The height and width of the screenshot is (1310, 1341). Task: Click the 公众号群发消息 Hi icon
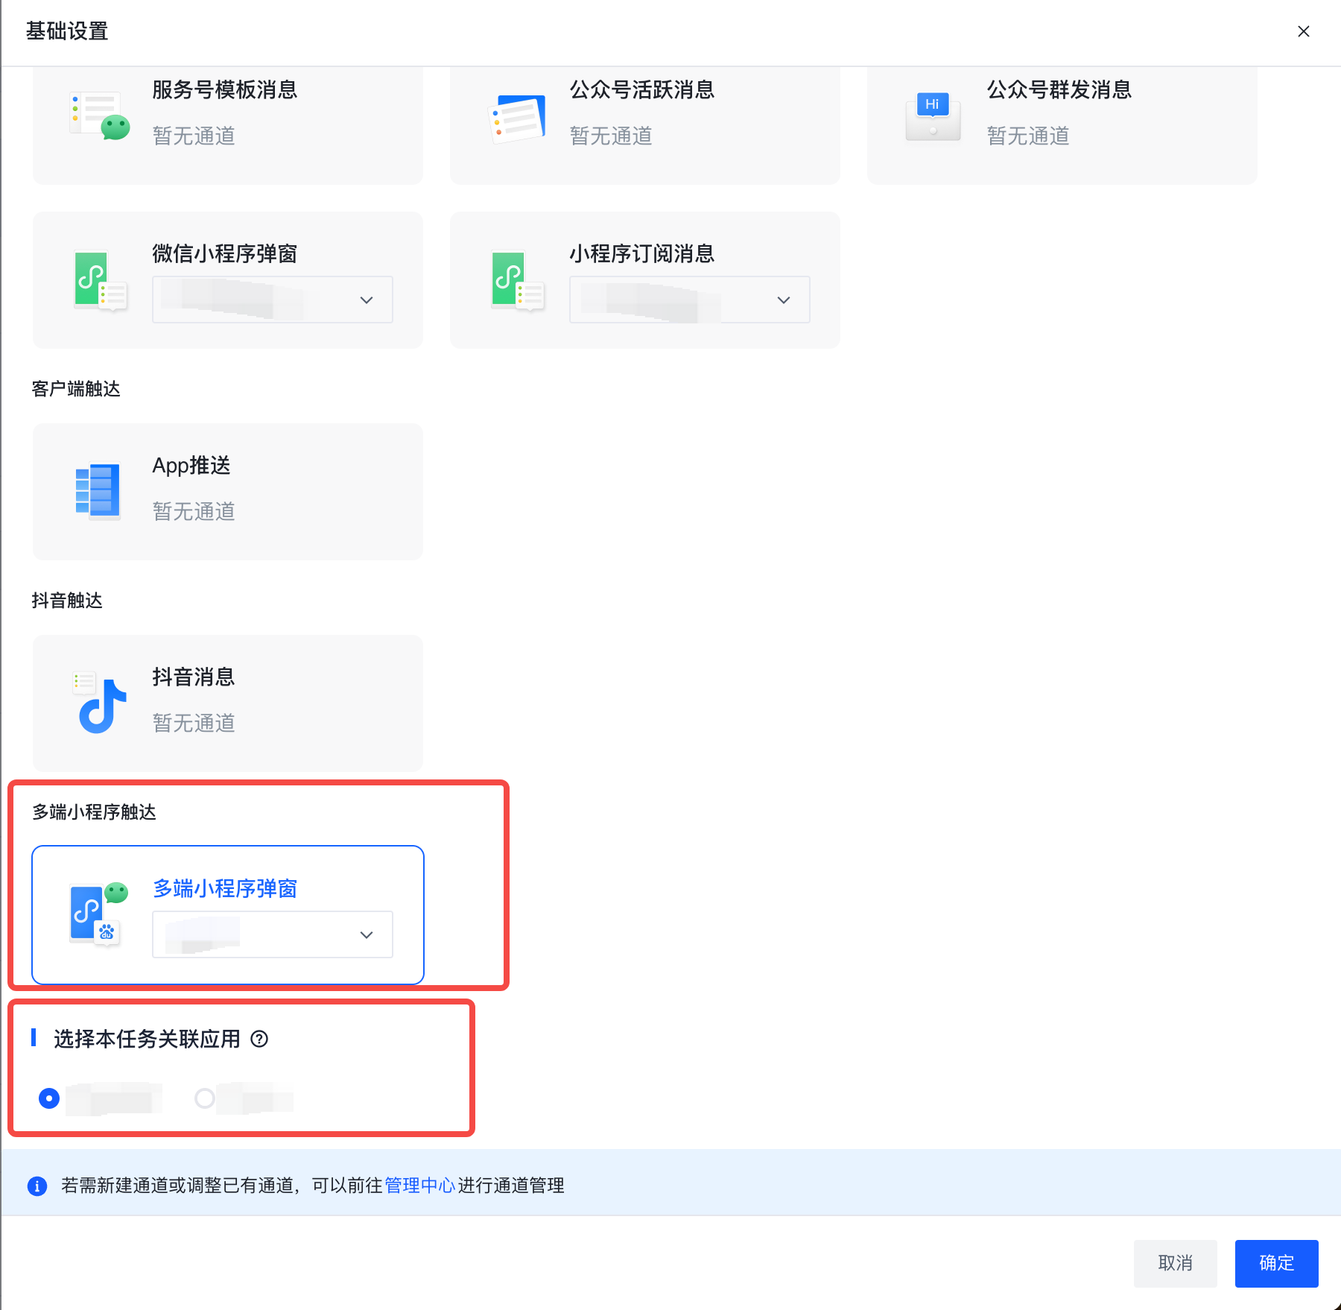click(933, 117)
